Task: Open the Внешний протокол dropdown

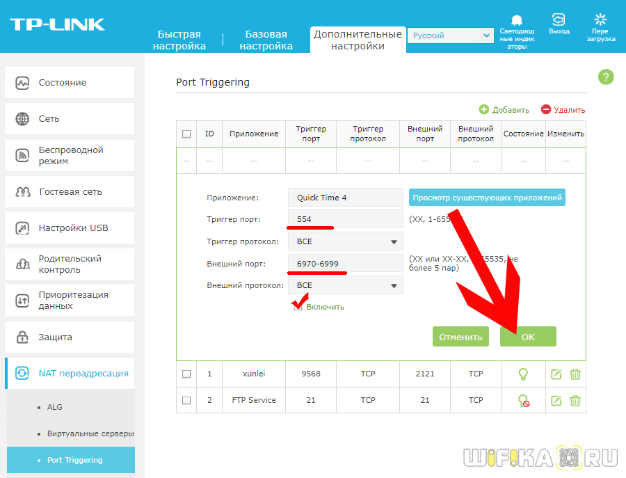Action: [x=345, y=285]
